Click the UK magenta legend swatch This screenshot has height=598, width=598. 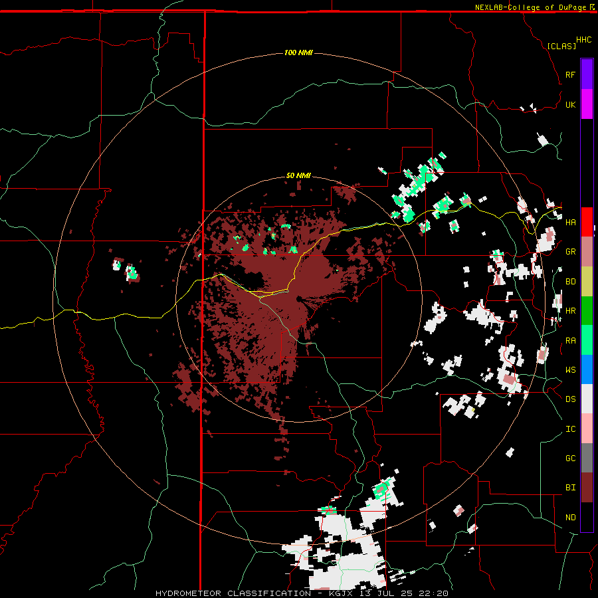click(587, 104)
